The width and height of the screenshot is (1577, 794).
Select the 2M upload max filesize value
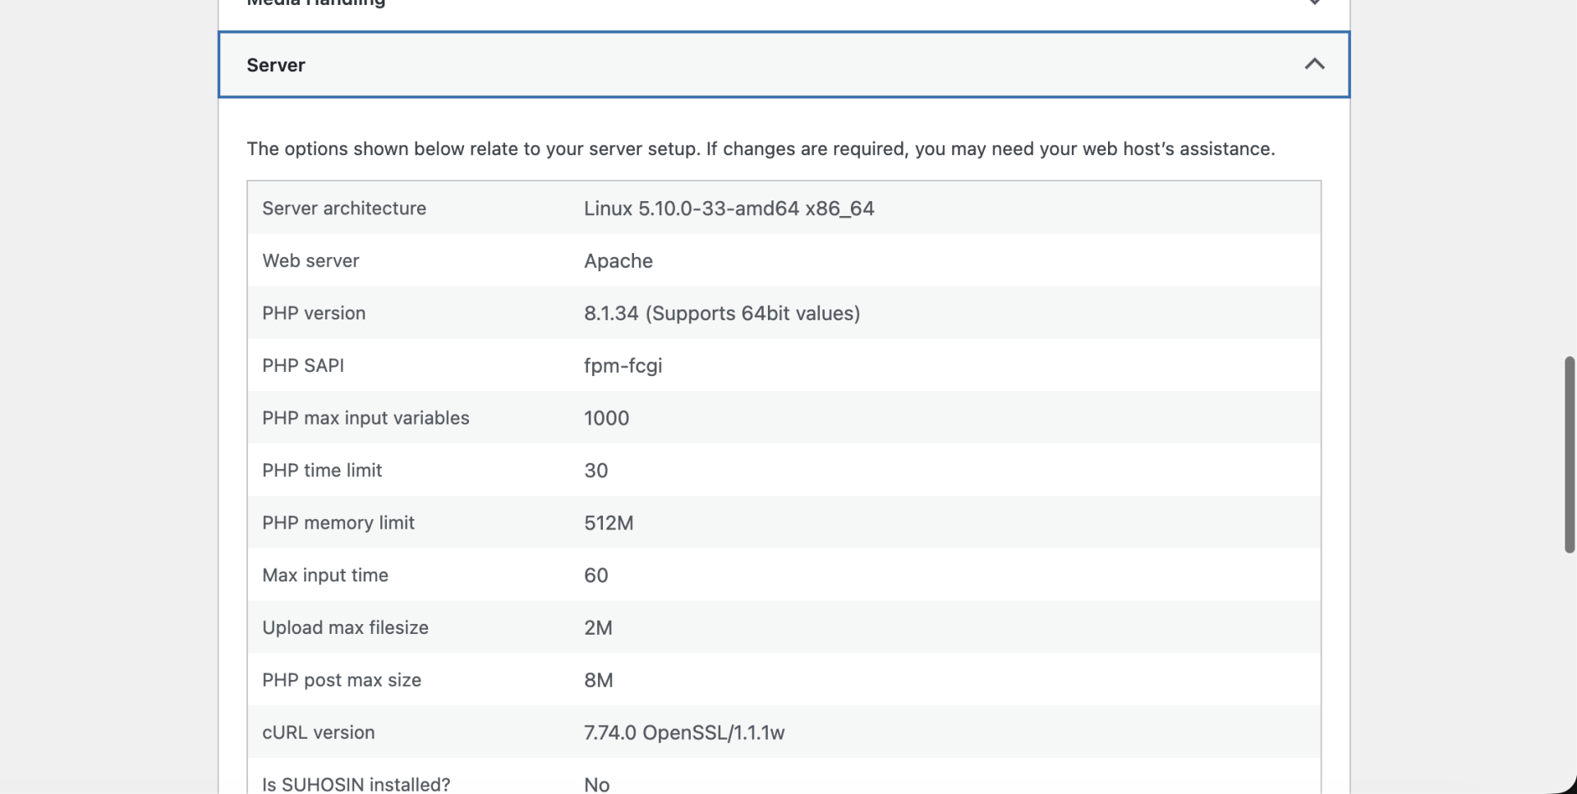coord(598,628)
